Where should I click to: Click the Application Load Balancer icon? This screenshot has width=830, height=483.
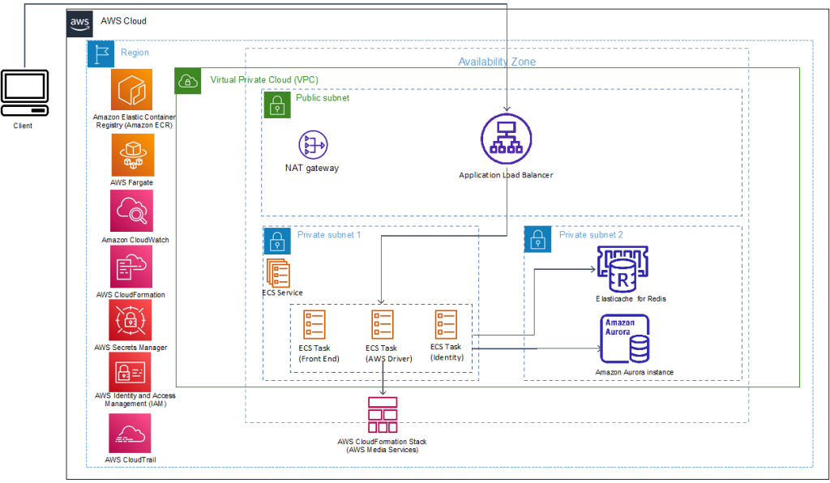[x=506, y=138]
